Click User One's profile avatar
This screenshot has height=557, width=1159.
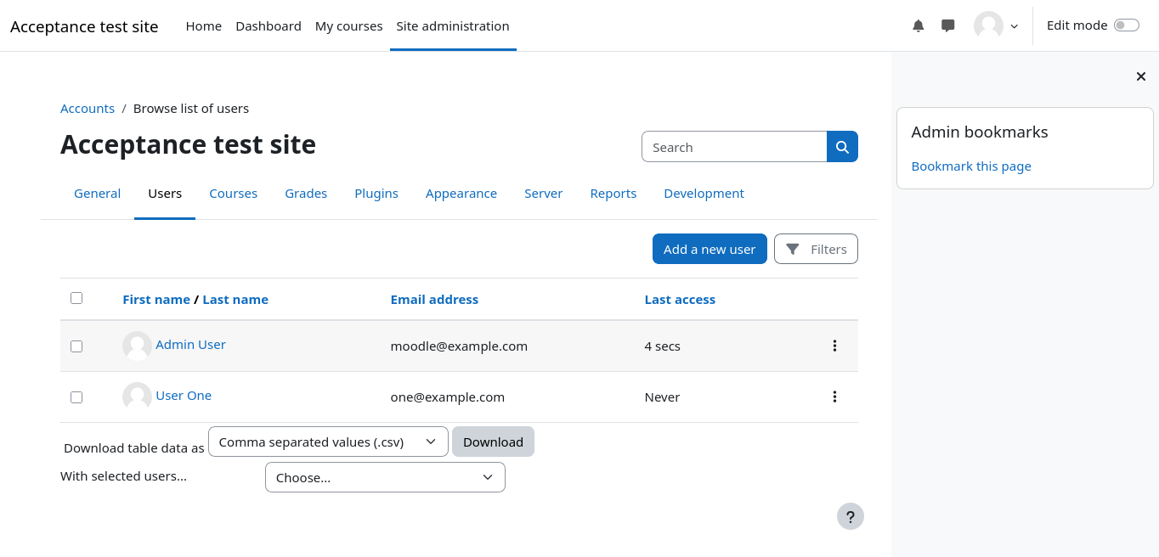137,397
